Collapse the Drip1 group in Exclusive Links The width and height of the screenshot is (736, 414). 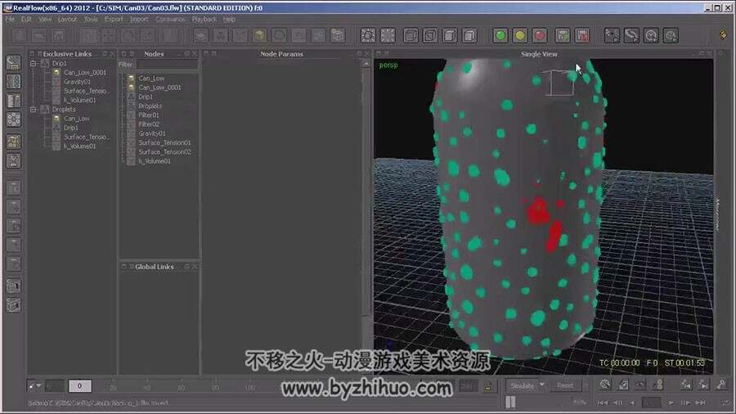pos(34,63)
